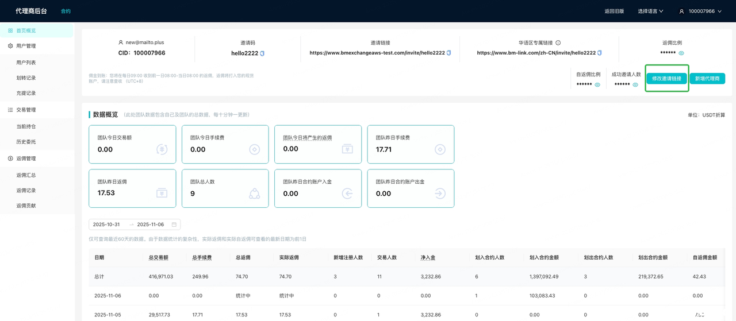Toggle visibility of 成功邀请人数 value

point(635,84)
